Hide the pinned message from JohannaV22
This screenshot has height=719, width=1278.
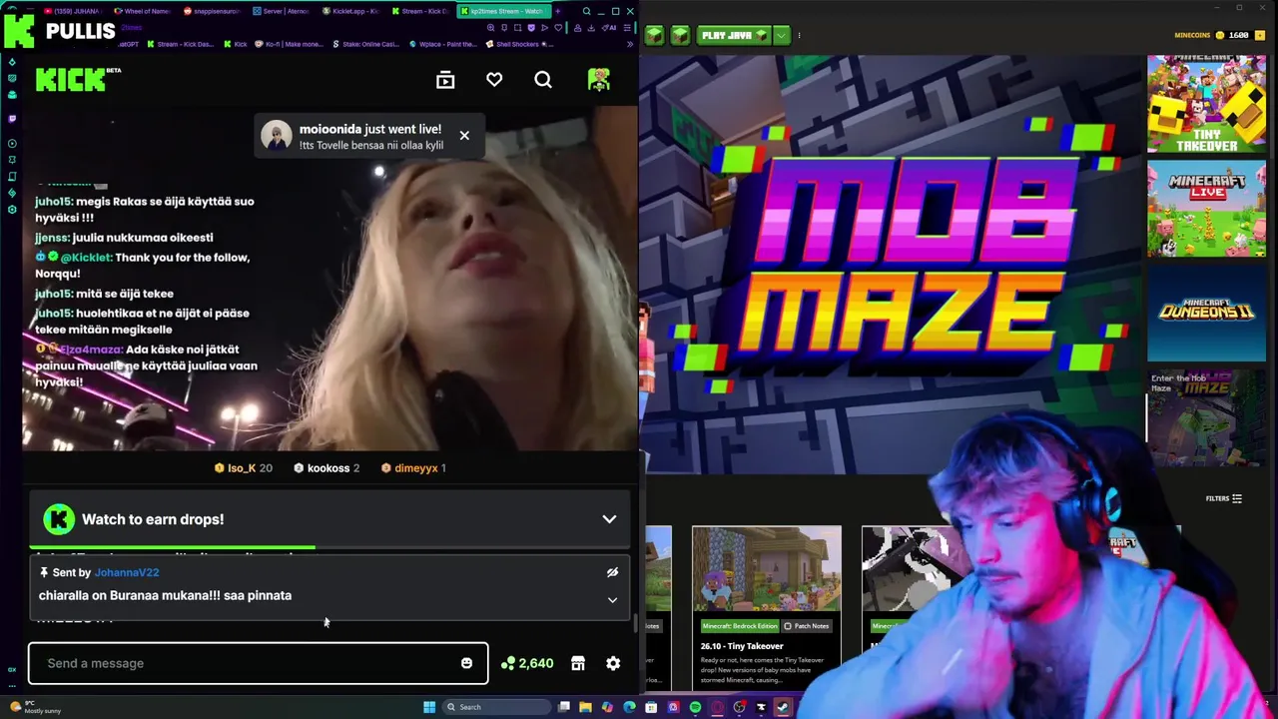tap(612, 572)
